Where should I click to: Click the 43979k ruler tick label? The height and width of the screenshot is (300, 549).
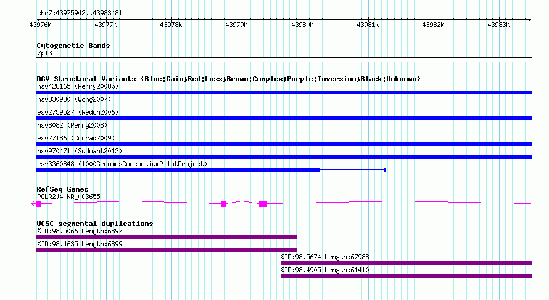pyautogui.click(x=236, y=25)
